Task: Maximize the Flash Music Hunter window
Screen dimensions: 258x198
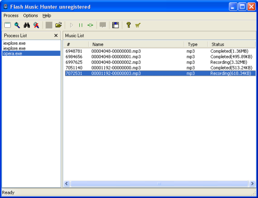Action: click(242, 7)
